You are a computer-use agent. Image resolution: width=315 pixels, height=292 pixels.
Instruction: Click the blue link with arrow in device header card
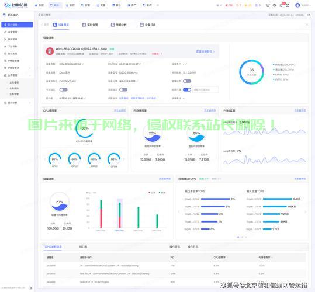point(206,51)
